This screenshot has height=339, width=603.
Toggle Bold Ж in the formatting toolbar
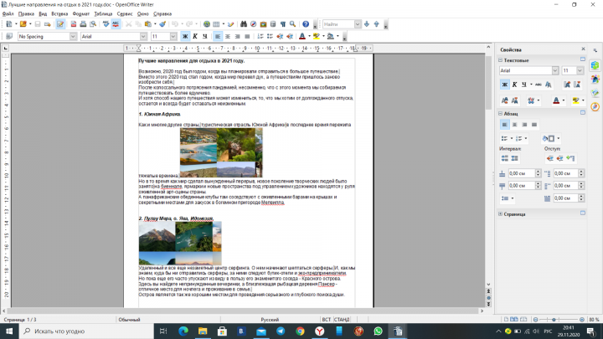(x=185, y=36)
